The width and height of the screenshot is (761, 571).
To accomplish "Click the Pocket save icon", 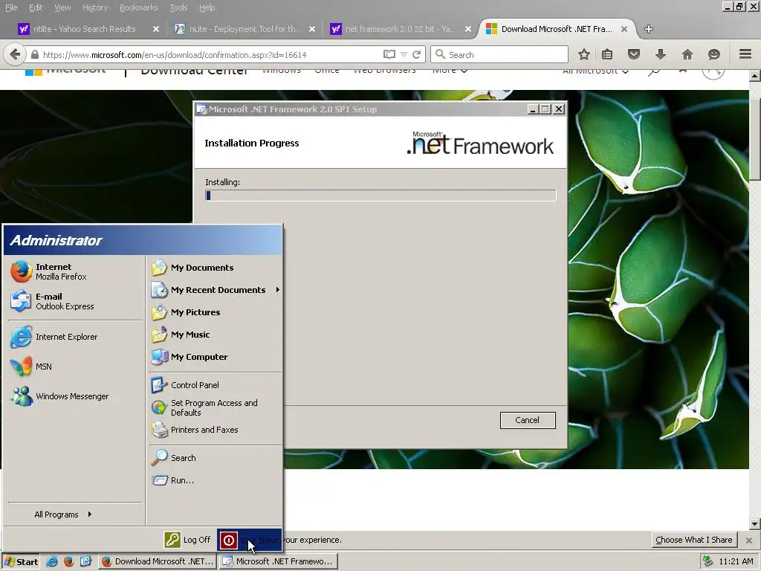I will point(634,54).
